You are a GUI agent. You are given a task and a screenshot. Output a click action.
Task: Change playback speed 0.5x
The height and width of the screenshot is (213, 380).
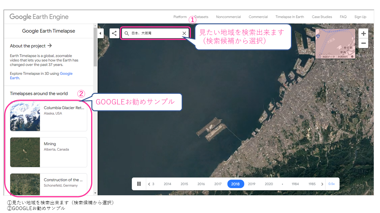tap(332, 184)
